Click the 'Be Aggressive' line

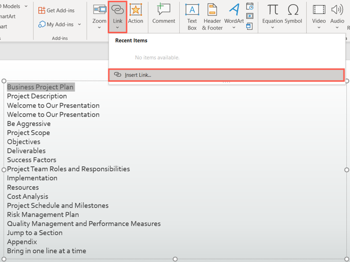click(x=29, y=124)
